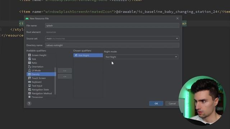230x129 pixels.
Task: Select the Navigation State qualifier label
Action: tap(40, 90)
